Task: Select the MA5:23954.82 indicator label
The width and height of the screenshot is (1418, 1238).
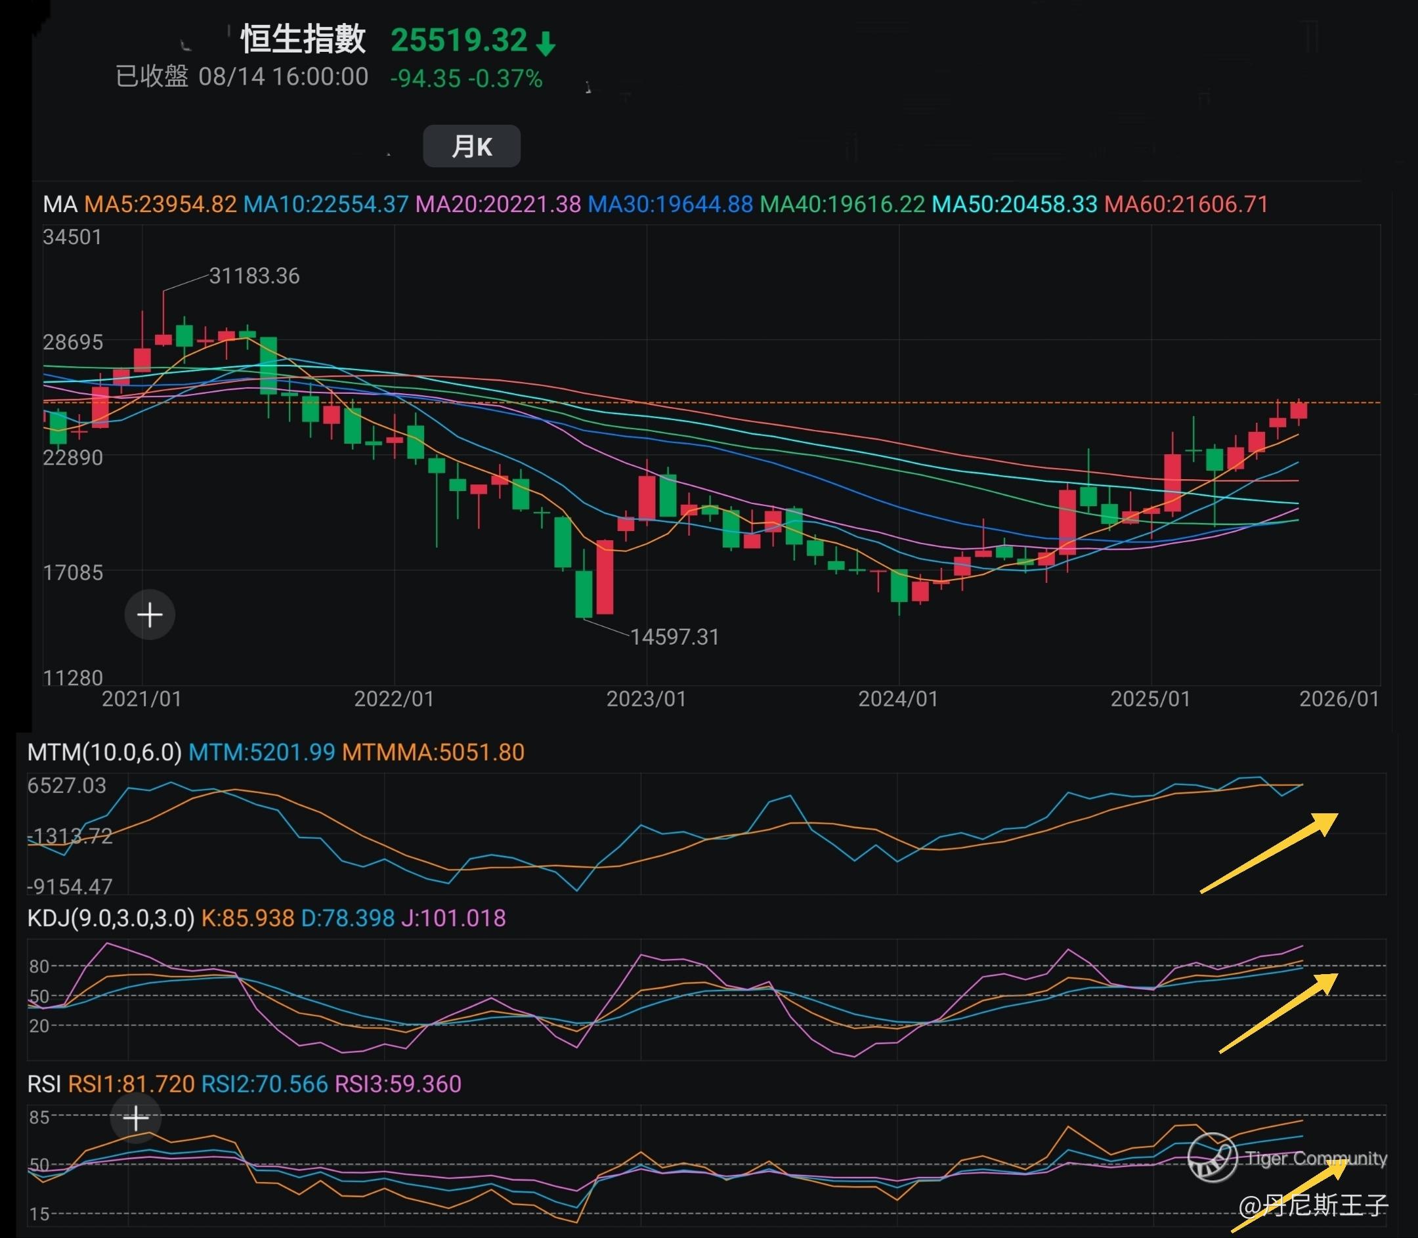Action: click(x=160, y=205)
